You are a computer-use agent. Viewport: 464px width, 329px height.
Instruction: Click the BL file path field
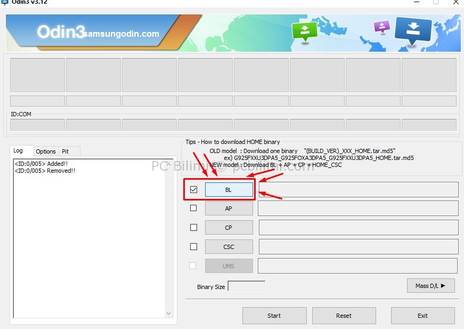tap(359, 189)
